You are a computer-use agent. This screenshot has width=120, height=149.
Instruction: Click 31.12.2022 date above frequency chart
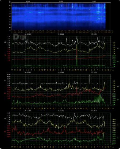click(61, 111)
